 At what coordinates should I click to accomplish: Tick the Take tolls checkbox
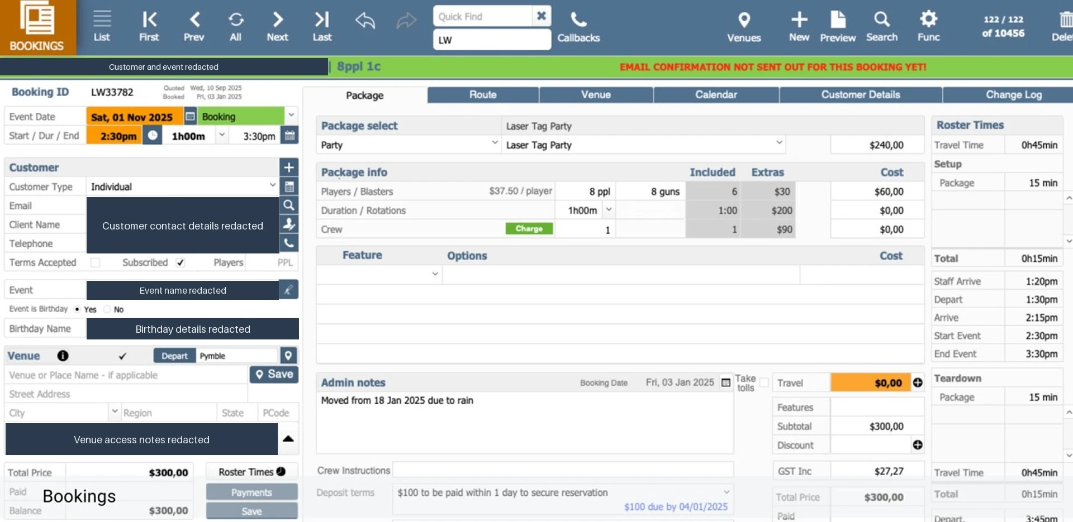pyautogui.click(x=764, y=382)
